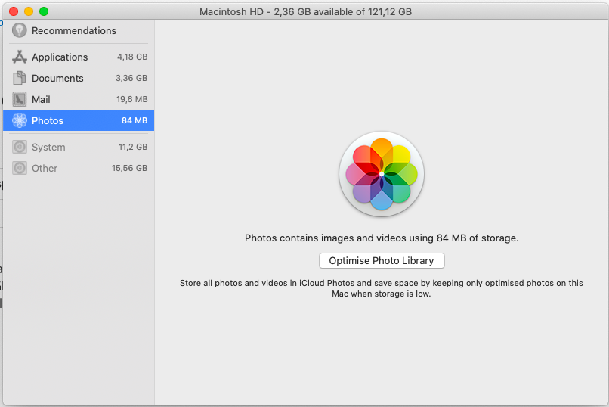Click the Recommendations lightbulb icon
The height and width of the screenshot is (407, 609).
(20, 30)
